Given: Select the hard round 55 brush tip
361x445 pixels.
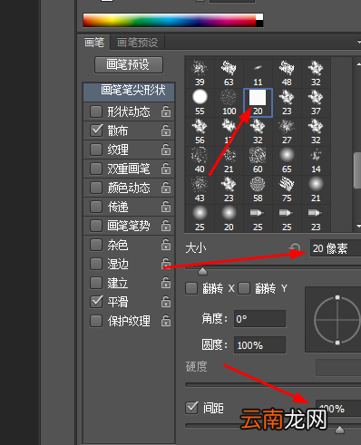Looking at the screenshot, I should tap(200, 102).
